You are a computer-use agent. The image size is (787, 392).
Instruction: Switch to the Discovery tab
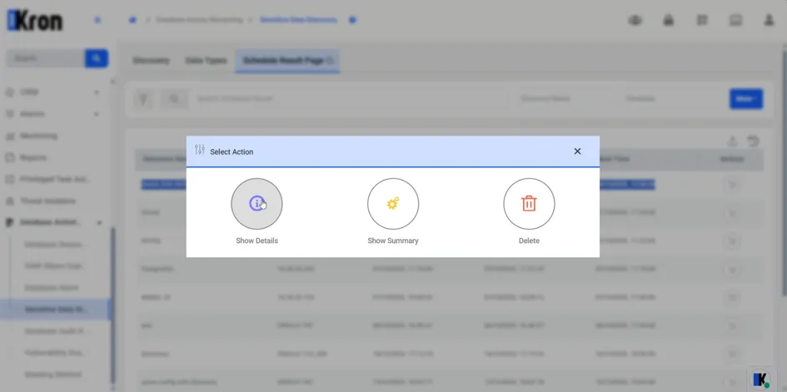click(151, 61)
